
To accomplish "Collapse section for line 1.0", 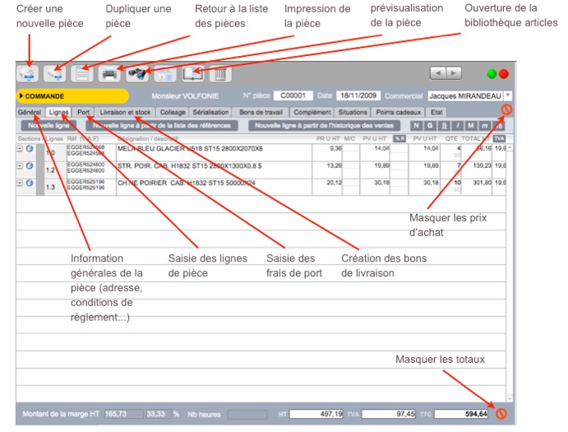I will click(x=21, y=148).
